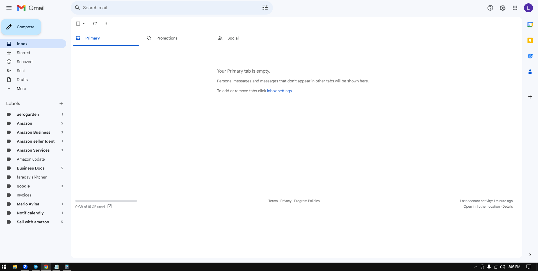
Task: Open the Windows notification center
Action: coord(529,267)
